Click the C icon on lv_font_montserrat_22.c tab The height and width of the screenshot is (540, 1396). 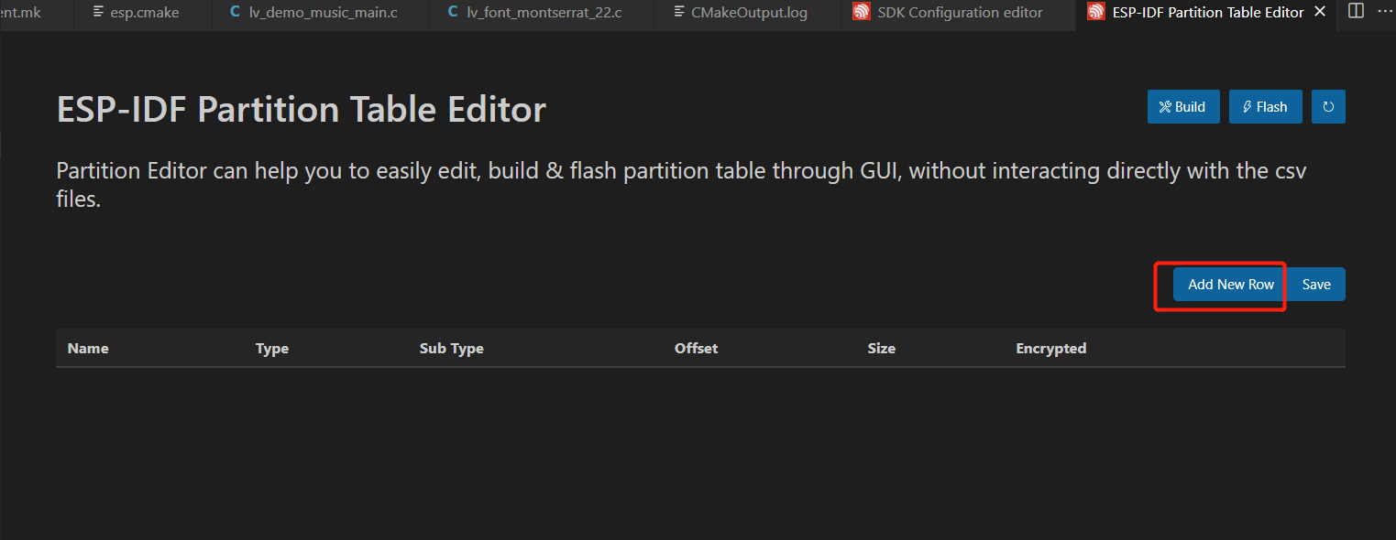pyautogui.click(x=451, y=11)
